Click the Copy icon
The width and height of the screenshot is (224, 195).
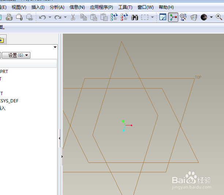tap(83, 17)
